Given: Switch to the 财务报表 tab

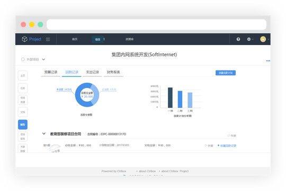Looking at the screenshot, I should click(x=113, y=72).
